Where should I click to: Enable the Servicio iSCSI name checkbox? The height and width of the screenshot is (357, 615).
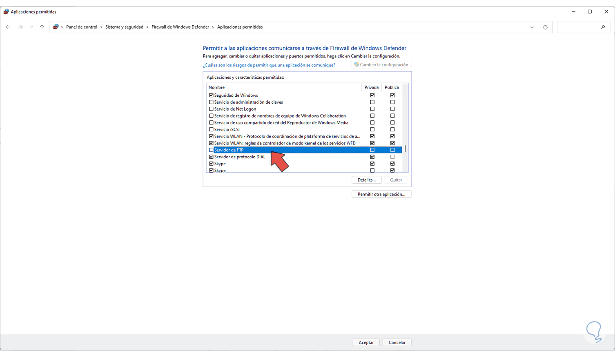211,130
